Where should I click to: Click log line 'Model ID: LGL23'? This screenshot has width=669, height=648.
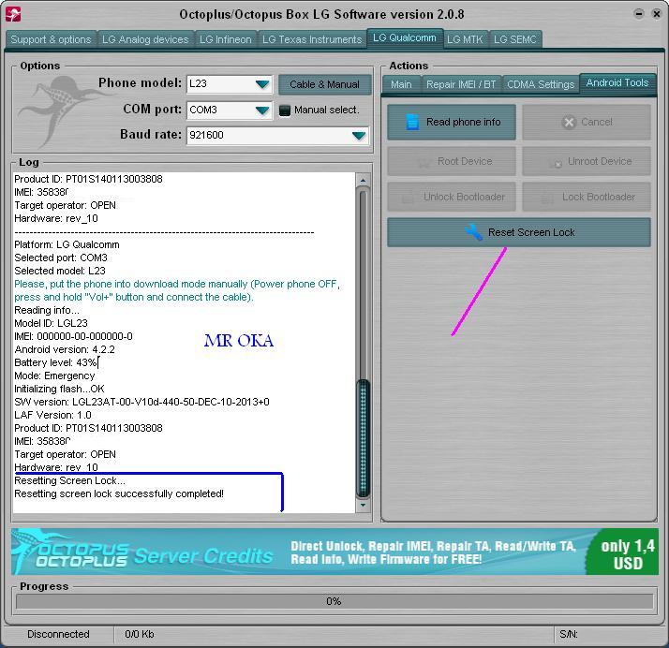click(x=51, y=323)
